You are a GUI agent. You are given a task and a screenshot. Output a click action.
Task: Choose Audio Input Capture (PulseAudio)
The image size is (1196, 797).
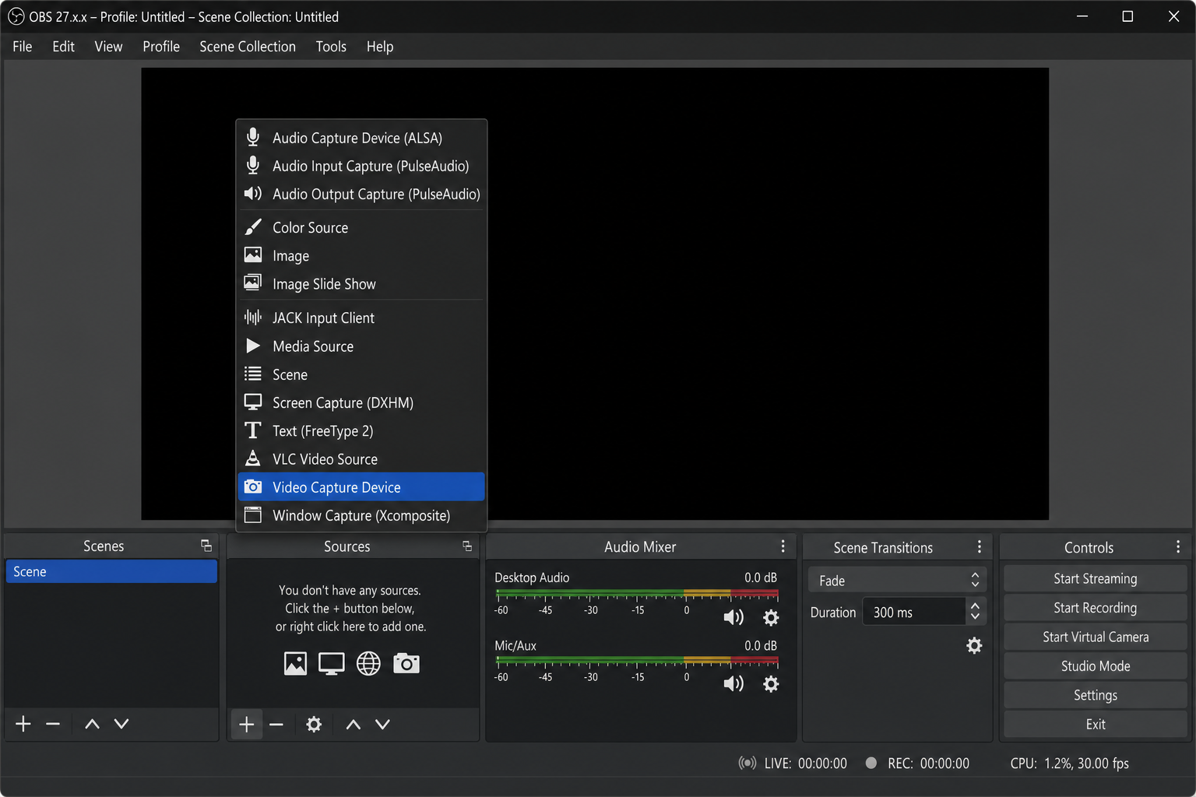[361, 166]
